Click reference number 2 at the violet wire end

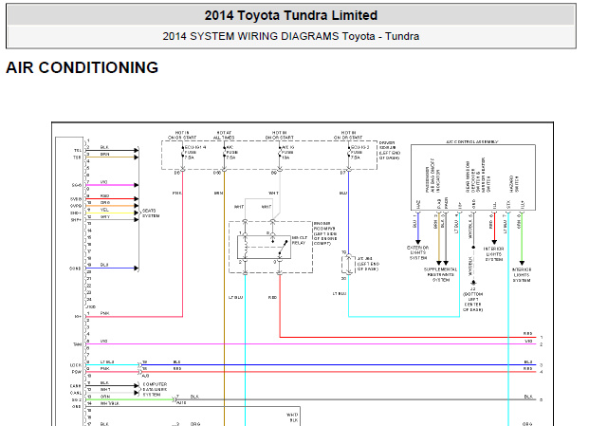point(542,344)
